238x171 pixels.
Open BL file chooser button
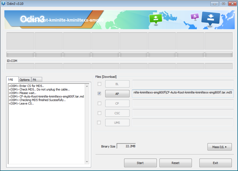pos(117,84)
